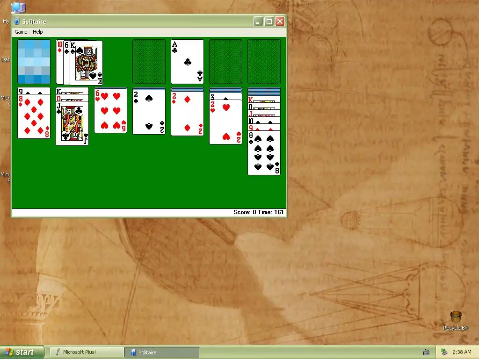Screen dimensions: 479x359
Task: Select the 2 of spades card
Action: pyautogui.click(x=149, y=112)
